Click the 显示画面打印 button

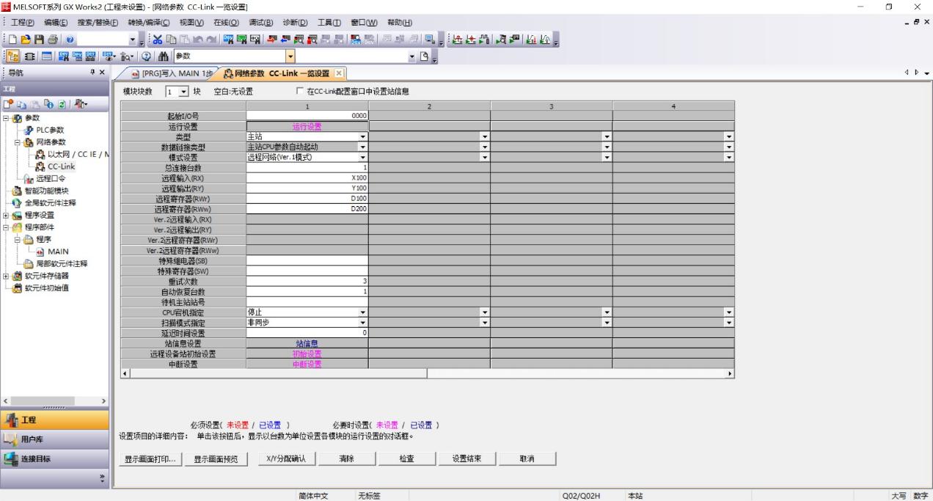pyautogui.click(x=150, y=458)
